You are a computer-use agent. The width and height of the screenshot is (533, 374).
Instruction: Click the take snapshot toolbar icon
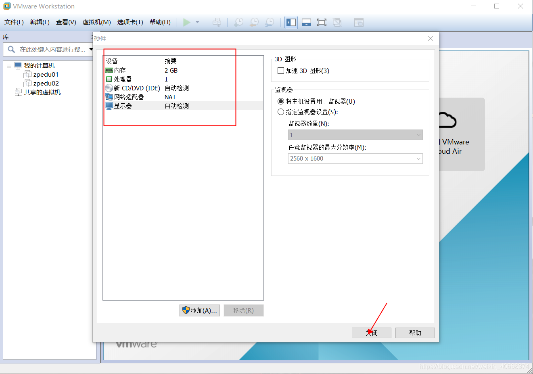(239, 22)
